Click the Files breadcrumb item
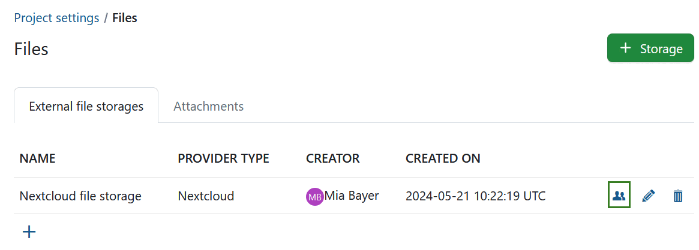Screen dimensions: 699x250 pyautogui.click(x=125, y=18)
